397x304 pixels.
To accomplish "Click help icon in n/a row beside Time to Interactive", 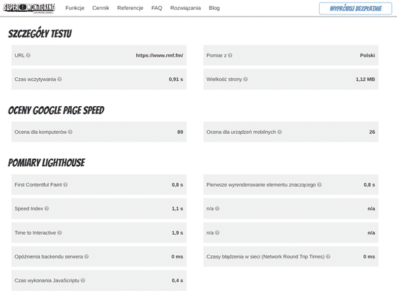I will point(217,233).
